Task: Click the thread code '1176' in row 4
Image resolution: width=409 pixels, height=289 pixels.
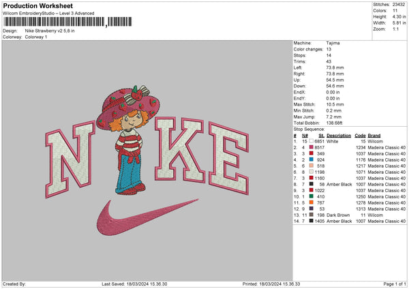Action: (361, 160)
